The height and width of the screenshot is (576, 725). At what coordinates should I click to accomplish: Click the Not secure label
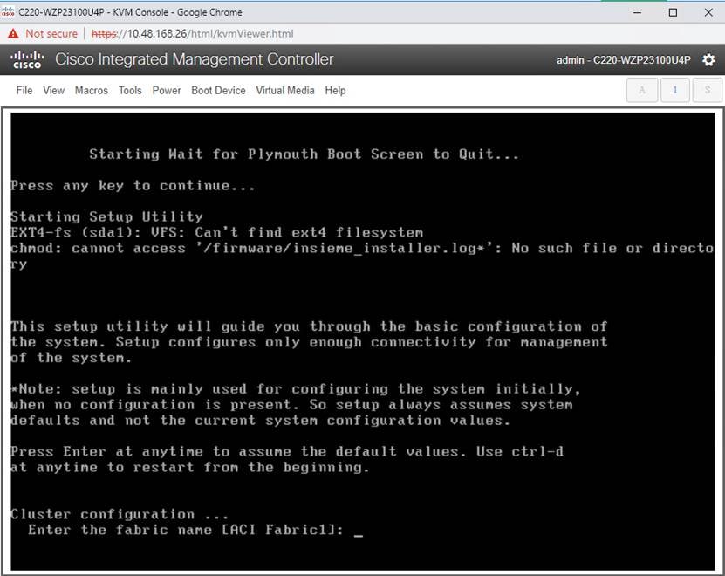pyautogui.click(x=51, y=34)
